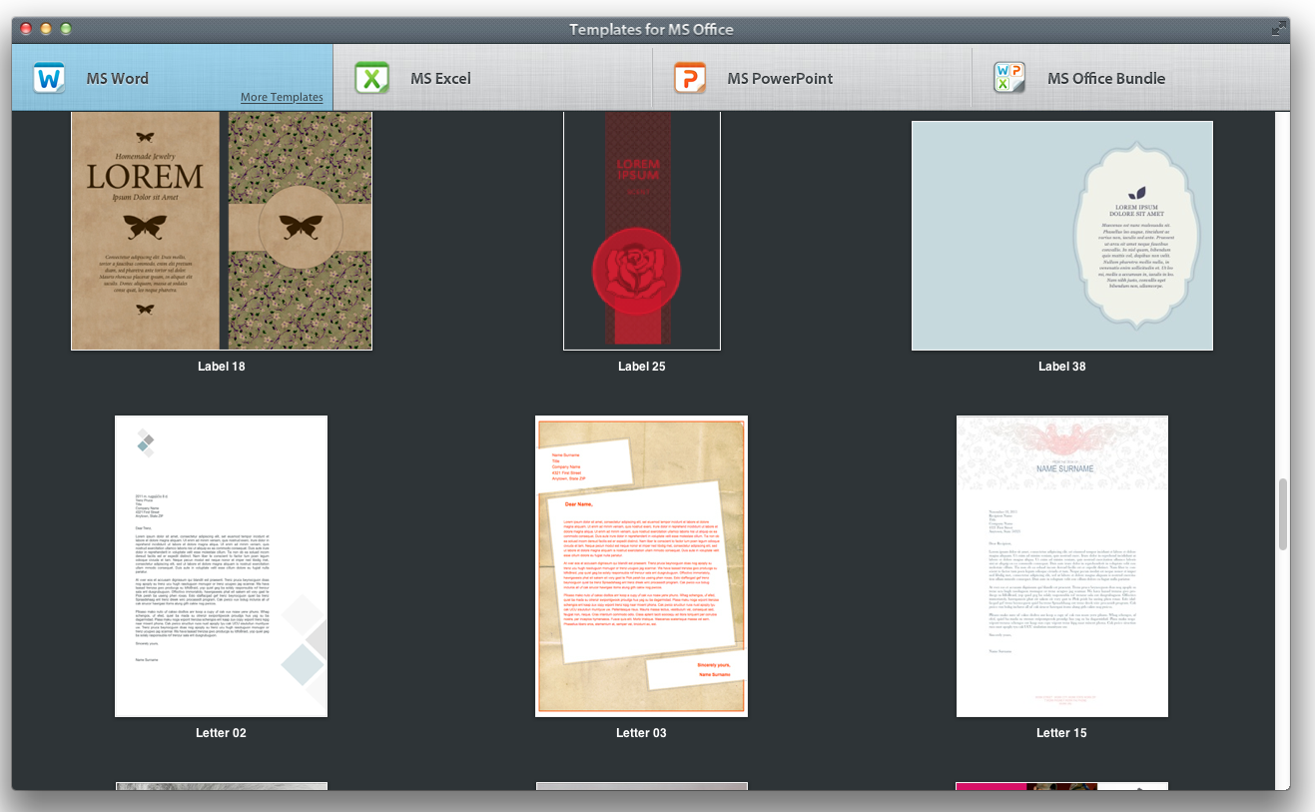
Task: Pick the Letter 03 orange paper template
Action: [641, 565]
